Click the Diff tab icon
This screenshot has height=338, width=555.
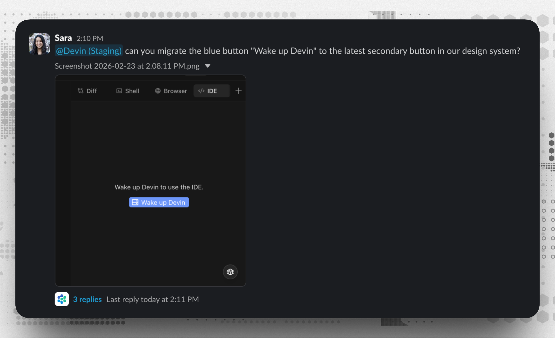(x=80, y=91)
